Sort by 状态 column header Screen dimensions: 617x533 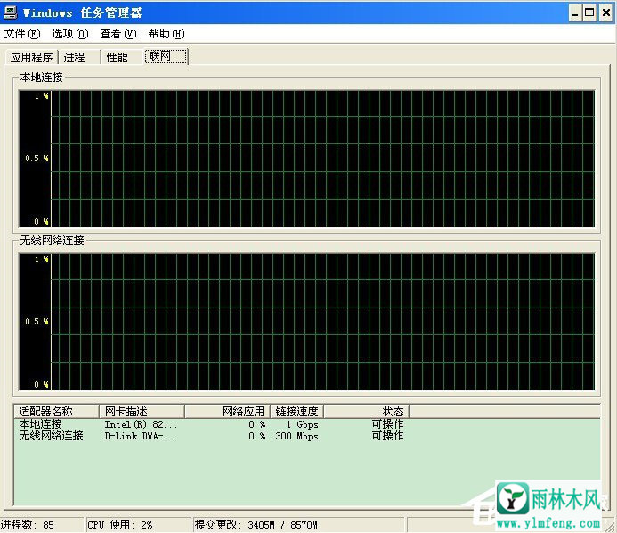(x=366, y=412)
